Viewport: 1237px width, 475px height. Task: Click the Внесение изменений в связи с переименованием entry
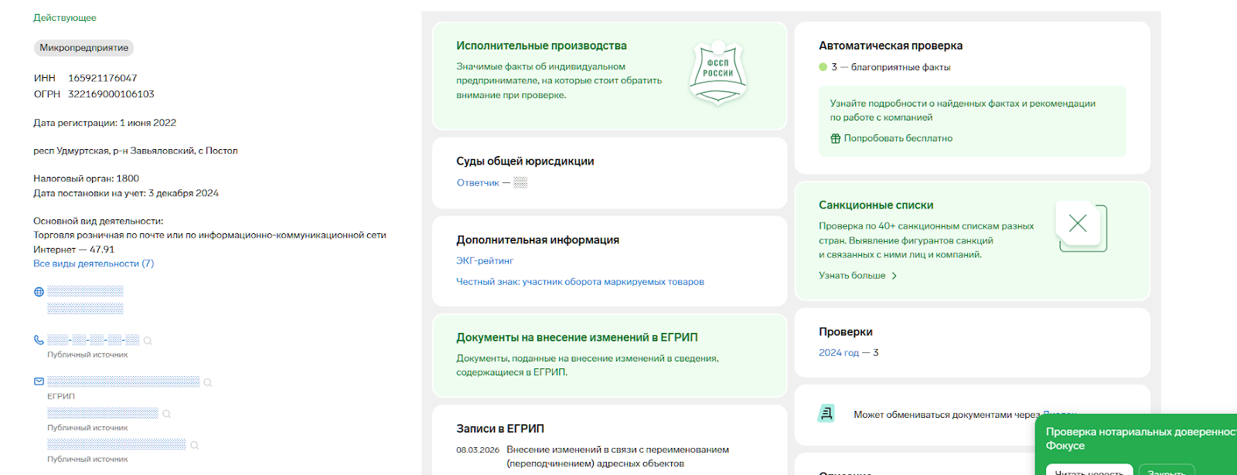click(x=618, y=456)
